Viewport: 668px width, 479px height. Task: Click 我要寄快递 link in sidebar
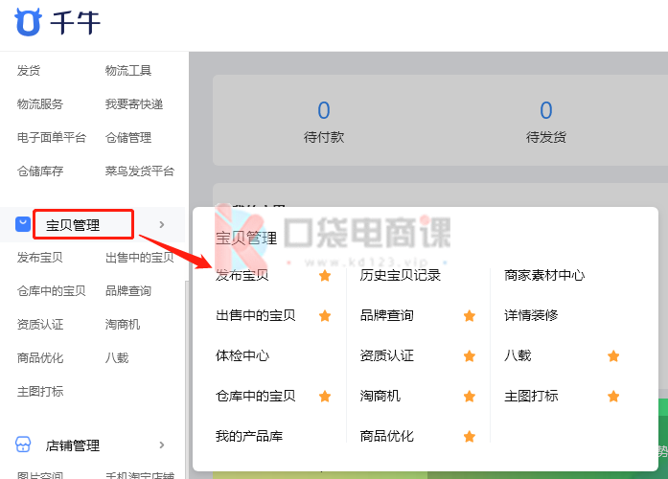(x=134, y=103)
